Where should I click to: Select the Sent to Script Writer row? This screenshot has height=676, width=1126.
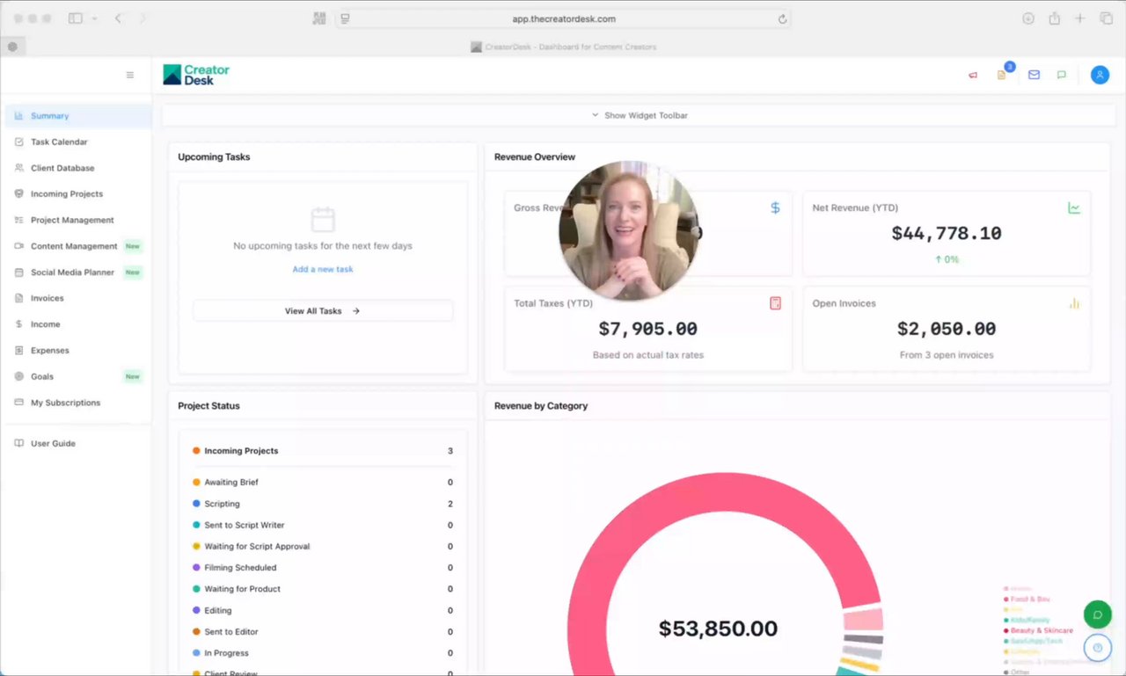coord(323,525)
